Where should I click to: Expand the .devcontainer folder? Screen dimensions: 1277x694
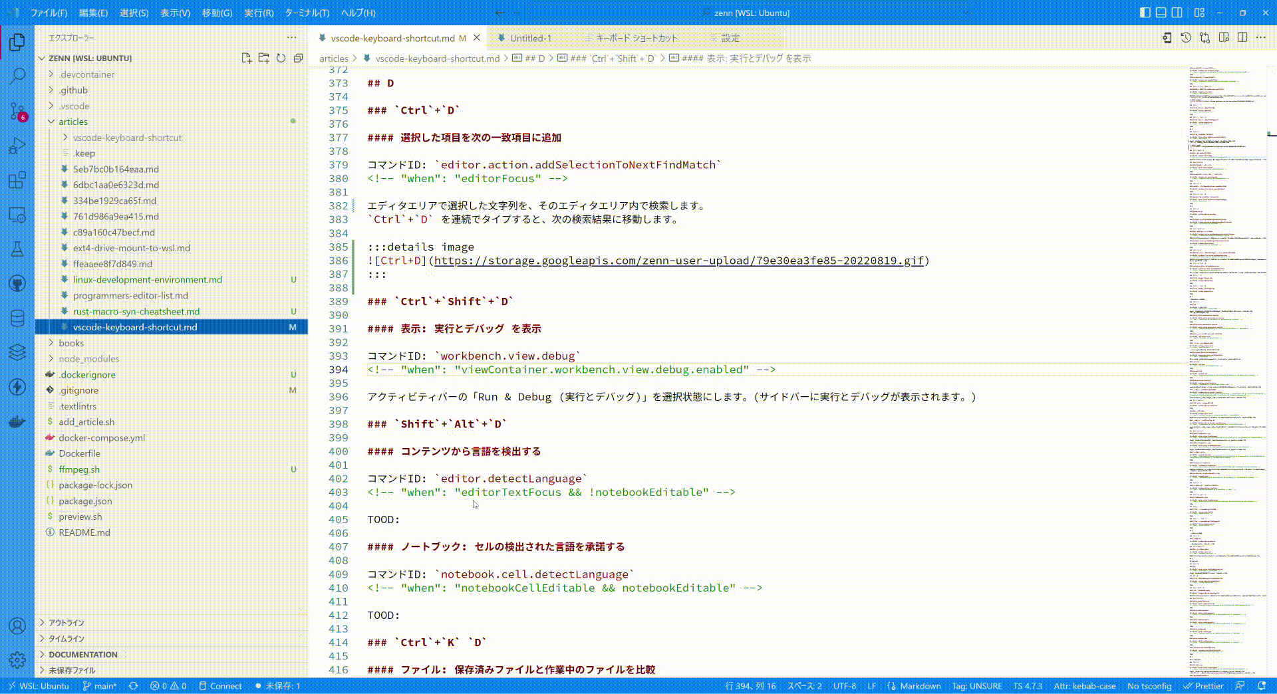[172, 74]
